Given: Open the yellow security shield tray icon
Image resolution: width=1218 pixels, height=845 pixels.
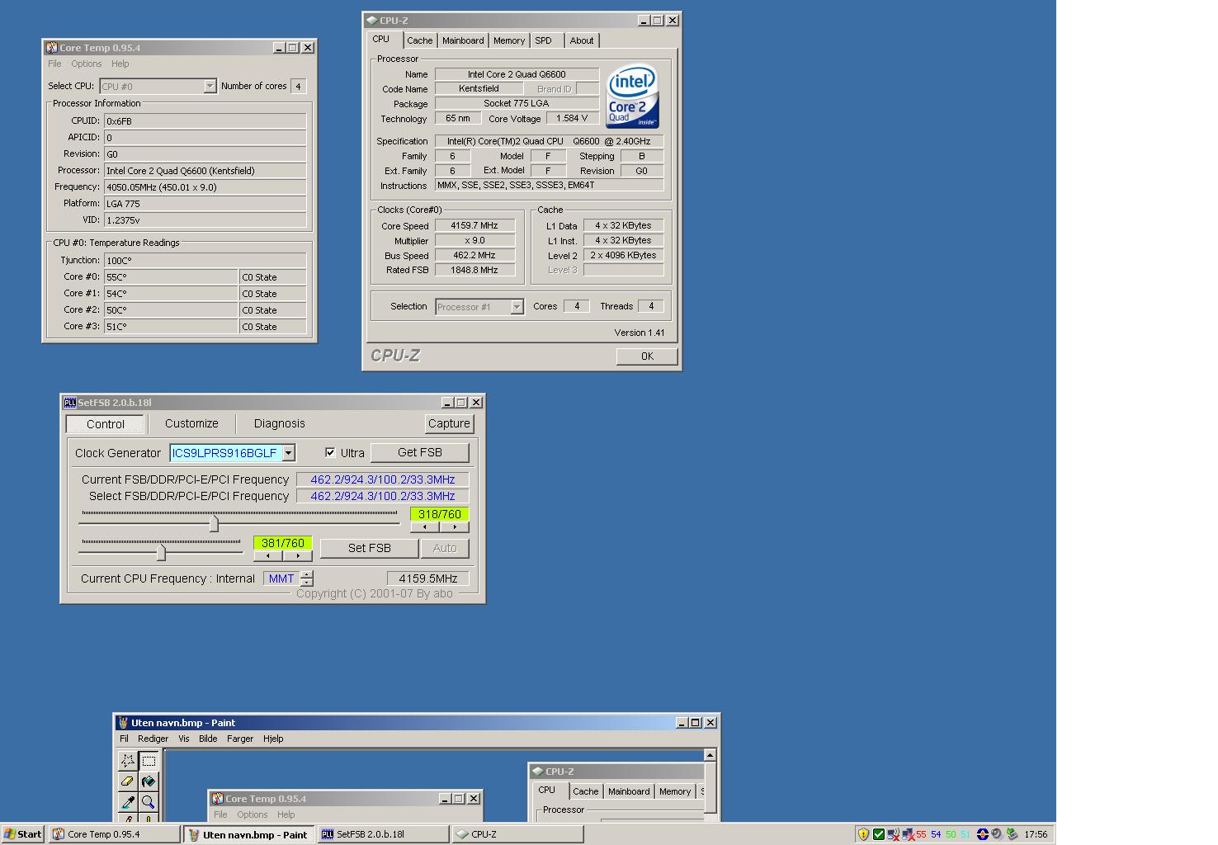Looking at the screenshot, I should coord(863,834).
